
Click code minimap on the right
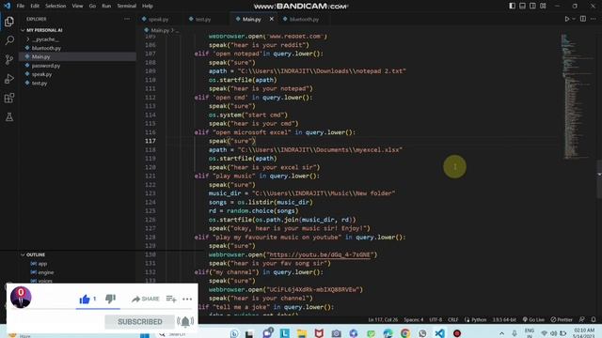pos(576,96)
